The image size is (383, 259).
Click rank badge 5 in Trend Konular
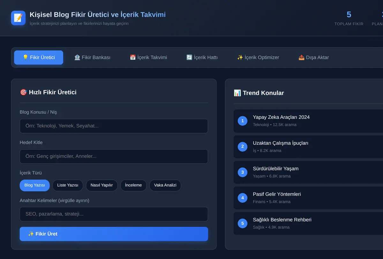[x=243, y=223]
